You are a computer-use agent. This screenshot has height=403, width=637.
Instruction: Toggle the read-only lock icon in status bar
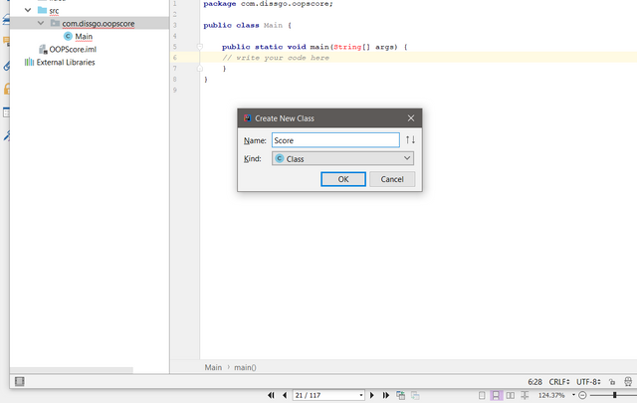[612, 382]
